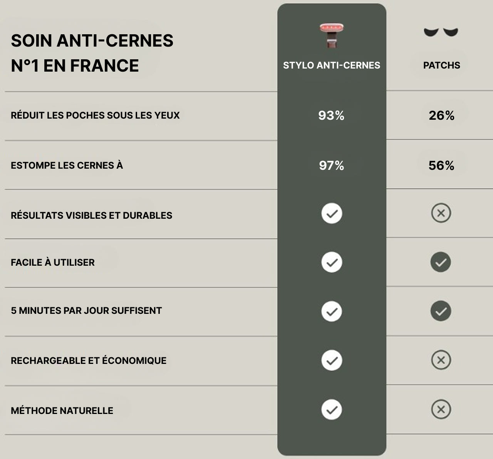Click the 93% value under Stylo

pos(331,116)
